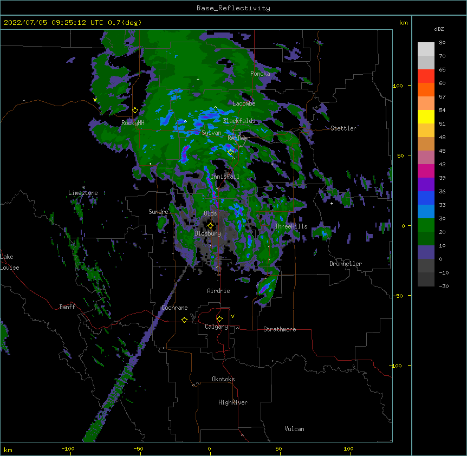
Task: Click the Limestone label
Action: point(83,193)
